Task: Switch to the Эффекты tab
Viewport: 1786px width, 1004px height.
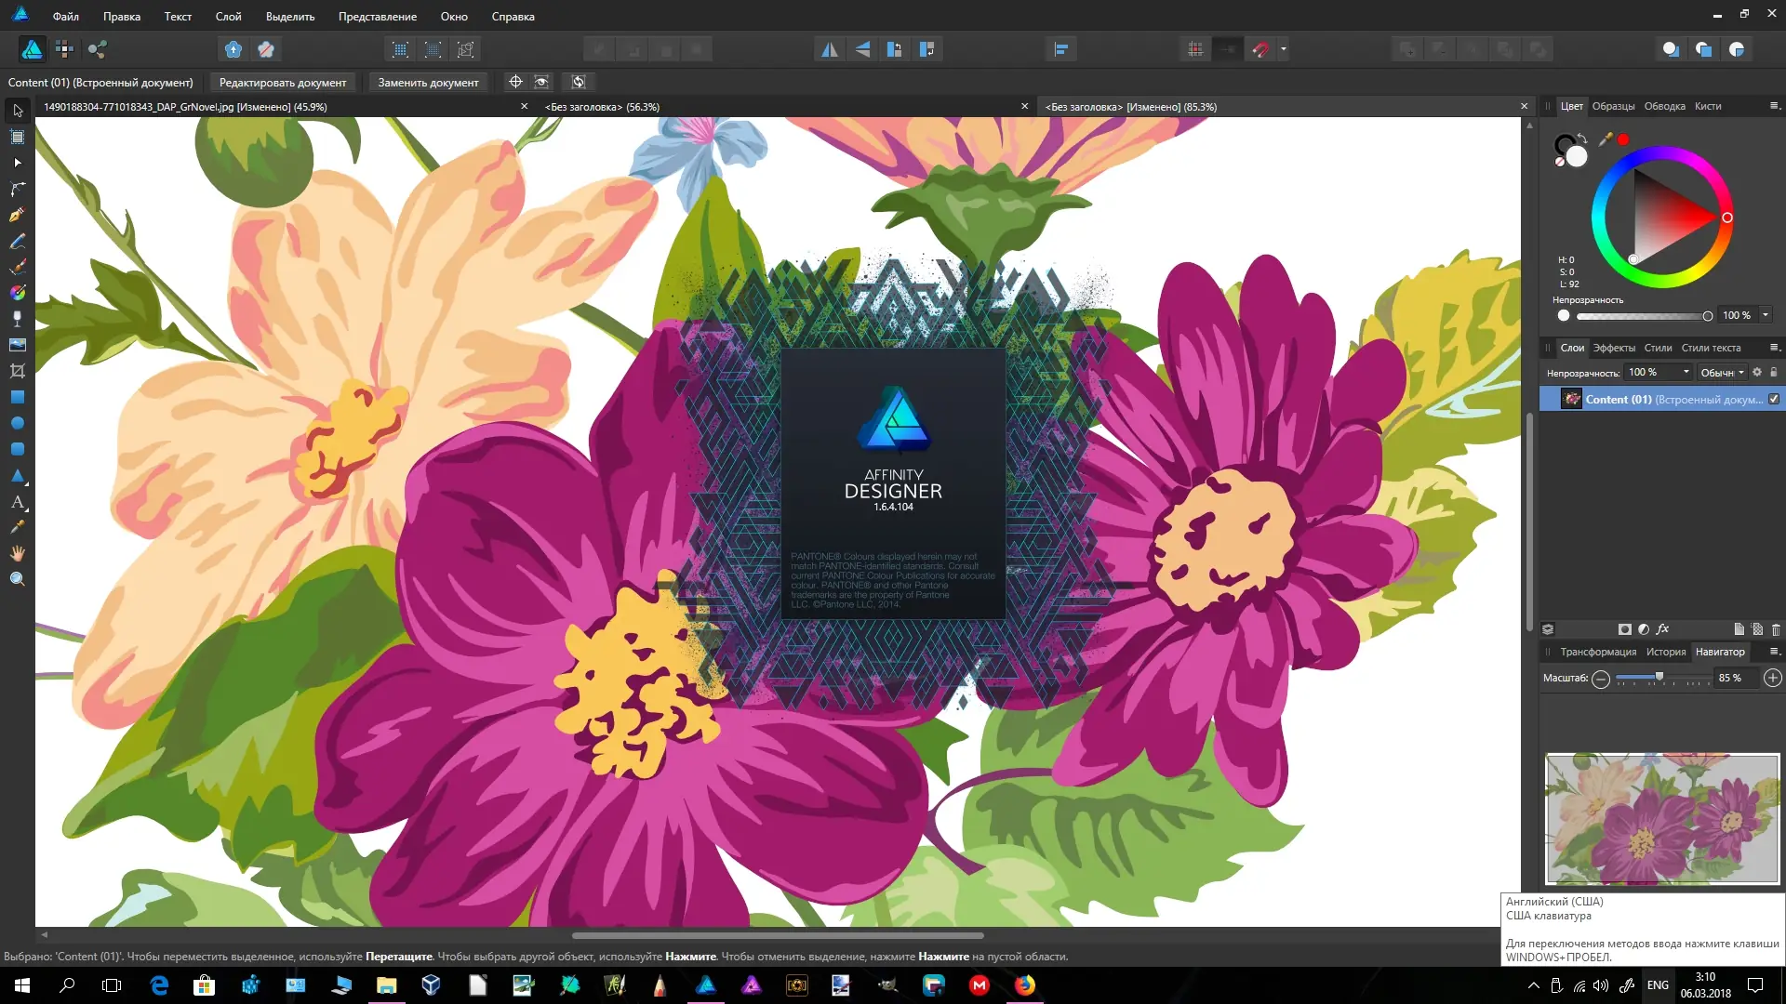Action: pos(1615,348)
